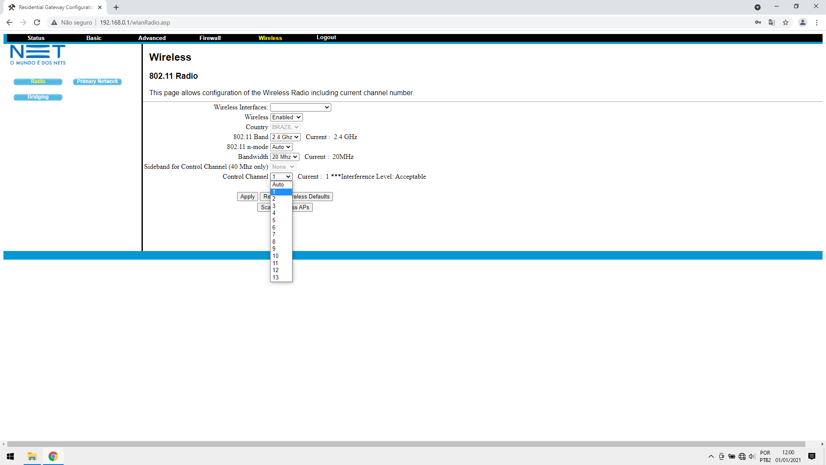
Task: Open 802.11 n-mode dropdown
Action: [281, 147]
